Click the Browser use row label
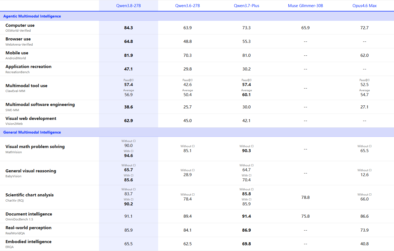394x251 pixels. pos(18,39)
